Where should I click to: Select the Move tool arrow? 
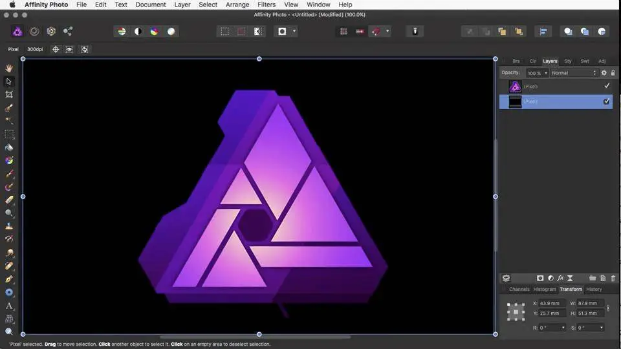[x=9, y=81]
